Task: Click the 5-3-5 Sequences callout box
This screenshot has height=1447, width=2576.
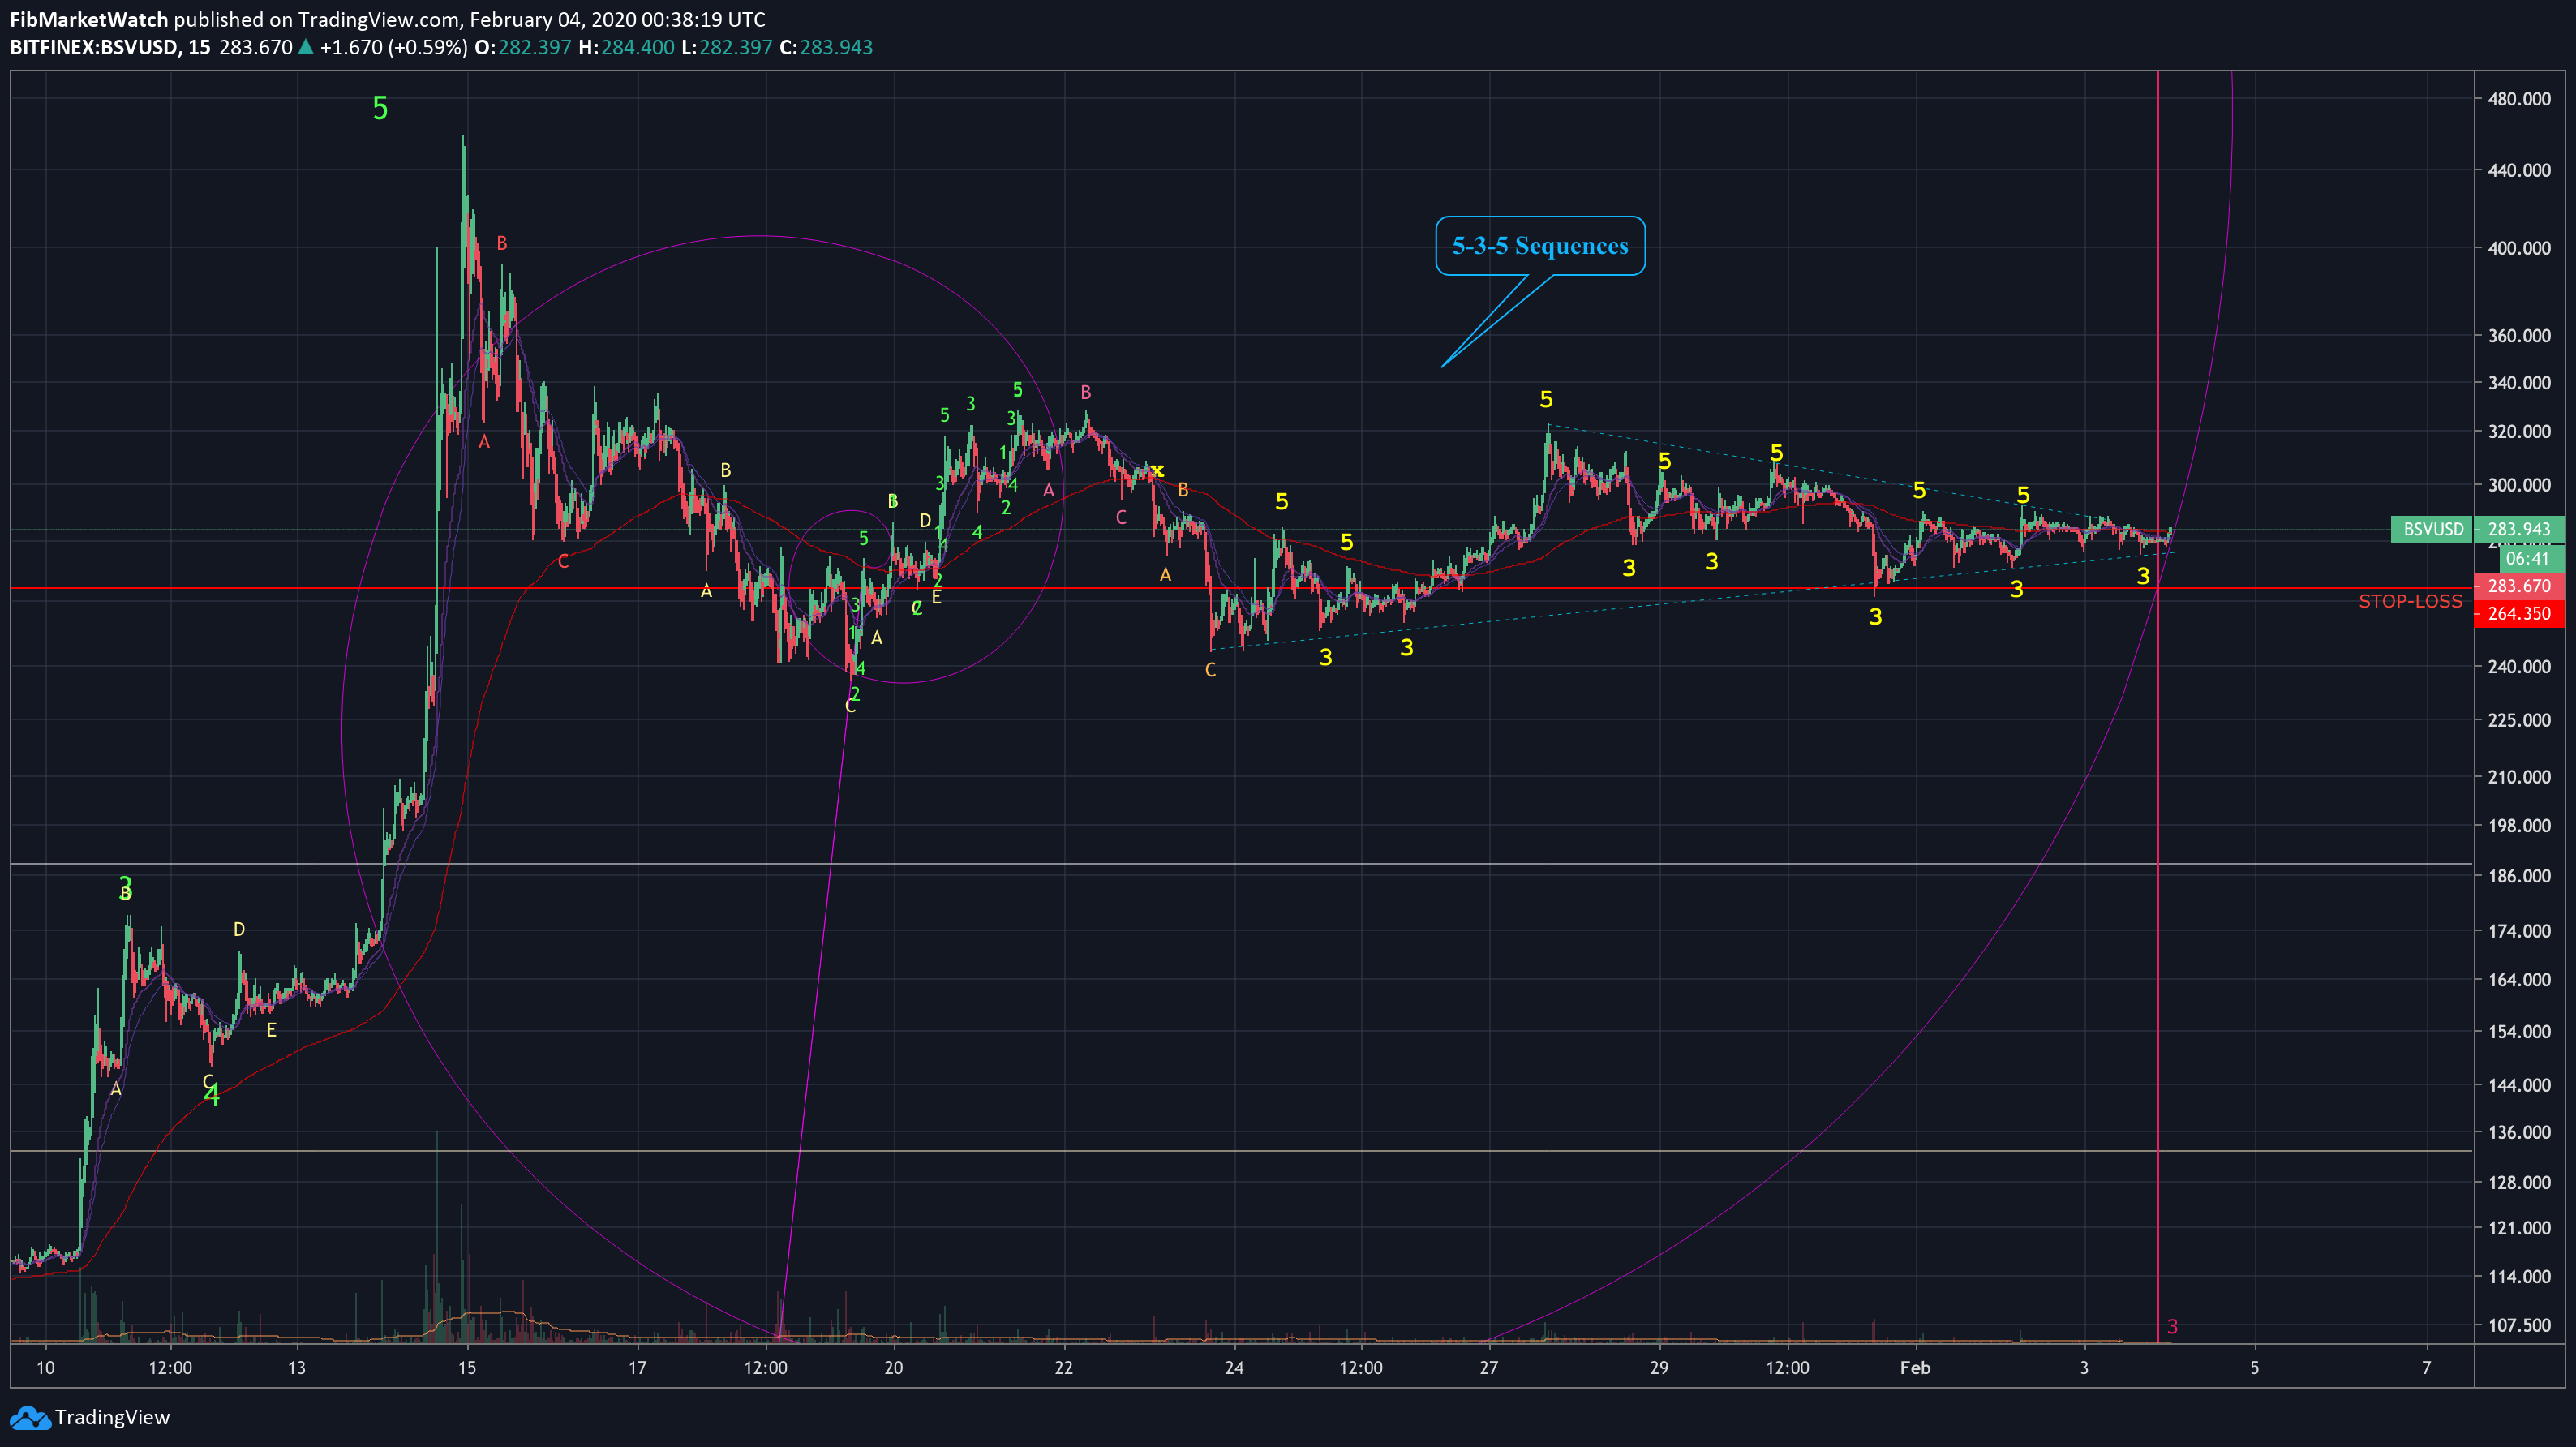Action: coord(1540,246)
